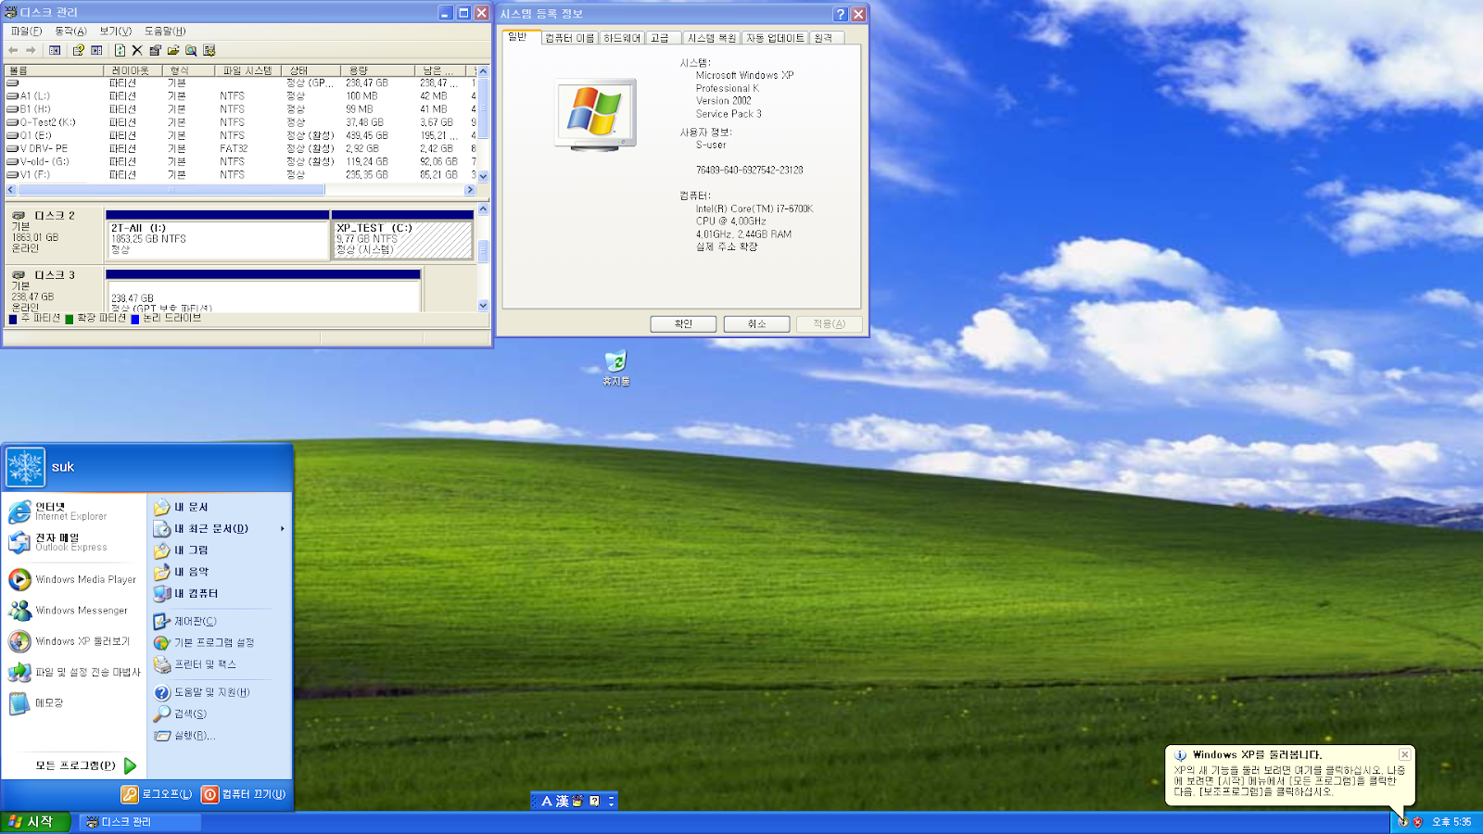Click the red shield security tray icon
This screenshot has width=1483, height=834.
pos(1417,822)
